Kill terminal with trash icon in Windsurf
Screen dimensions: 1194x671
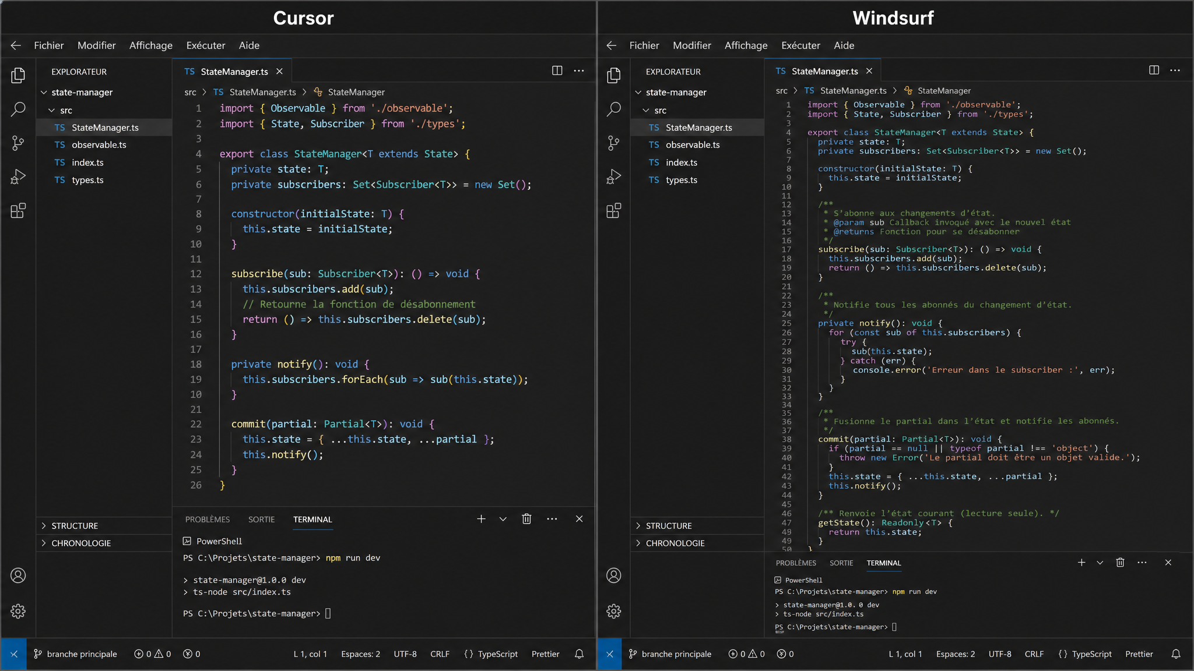point(1120,562)
